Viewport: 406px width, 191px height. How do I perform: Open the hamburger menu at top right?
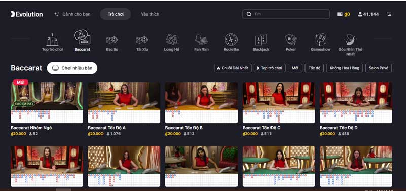tap(389, 14)
